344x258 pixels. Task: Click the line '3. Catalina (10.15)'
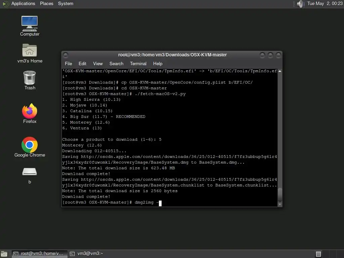tap(87, 111)
